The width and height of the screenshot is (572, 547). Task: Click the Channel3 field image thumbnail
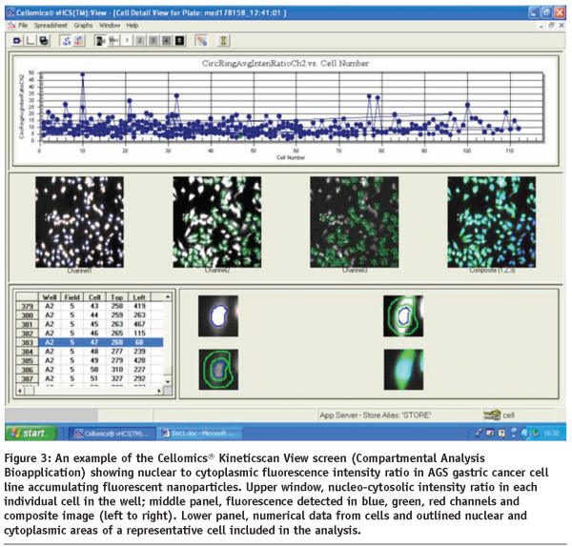(x=355, y=222)
